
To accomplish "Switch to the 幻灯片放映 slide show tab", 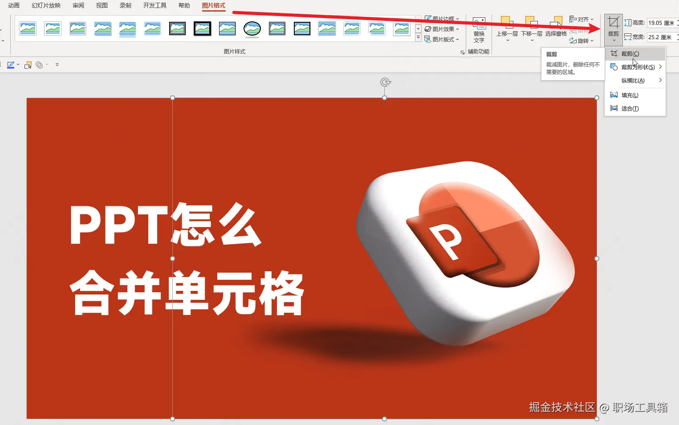I will (x=46, y=5).
